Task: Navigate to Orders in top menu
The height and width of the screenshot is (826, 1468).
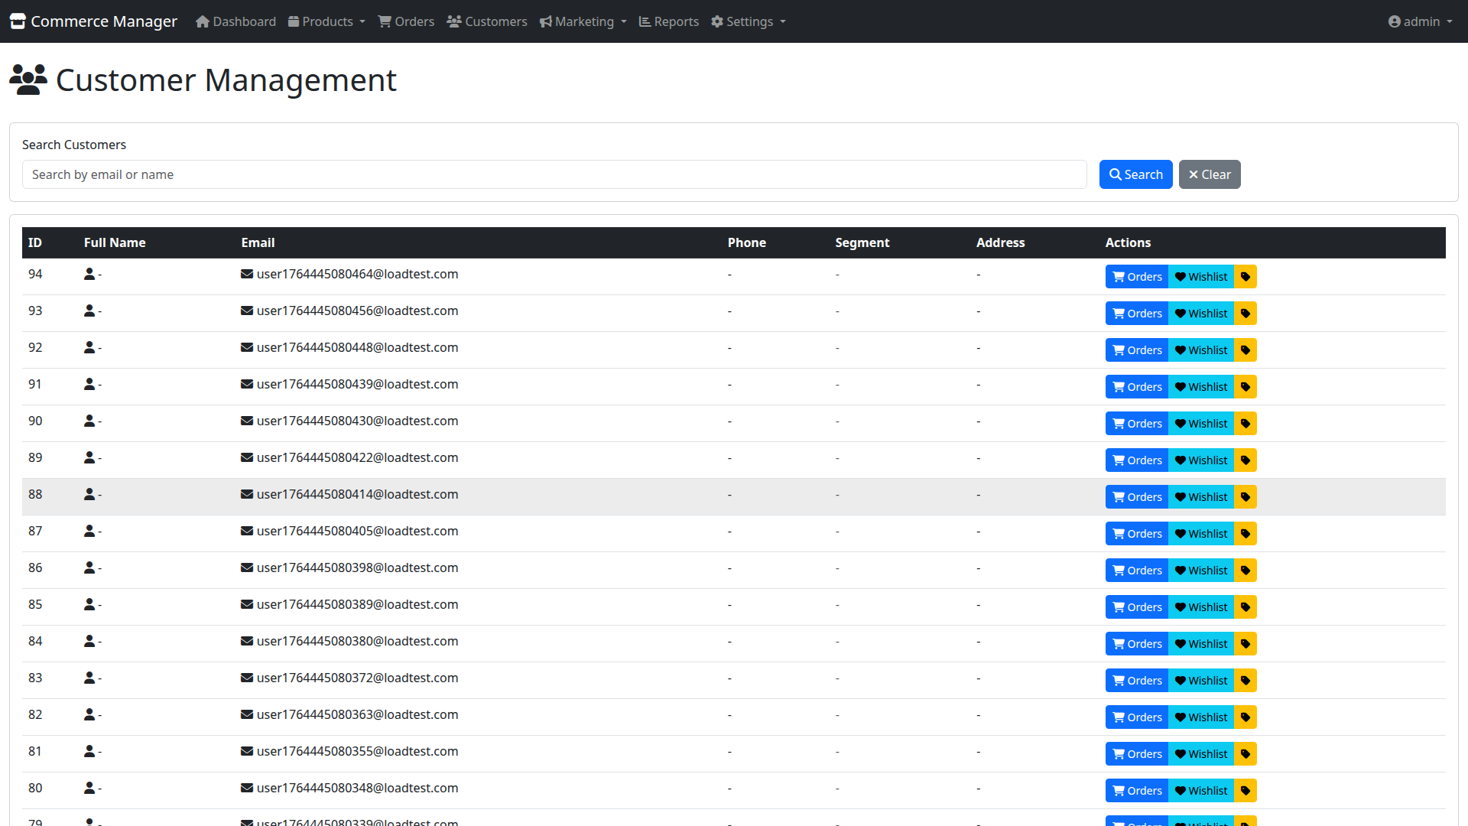Action: tap(406, 21)
